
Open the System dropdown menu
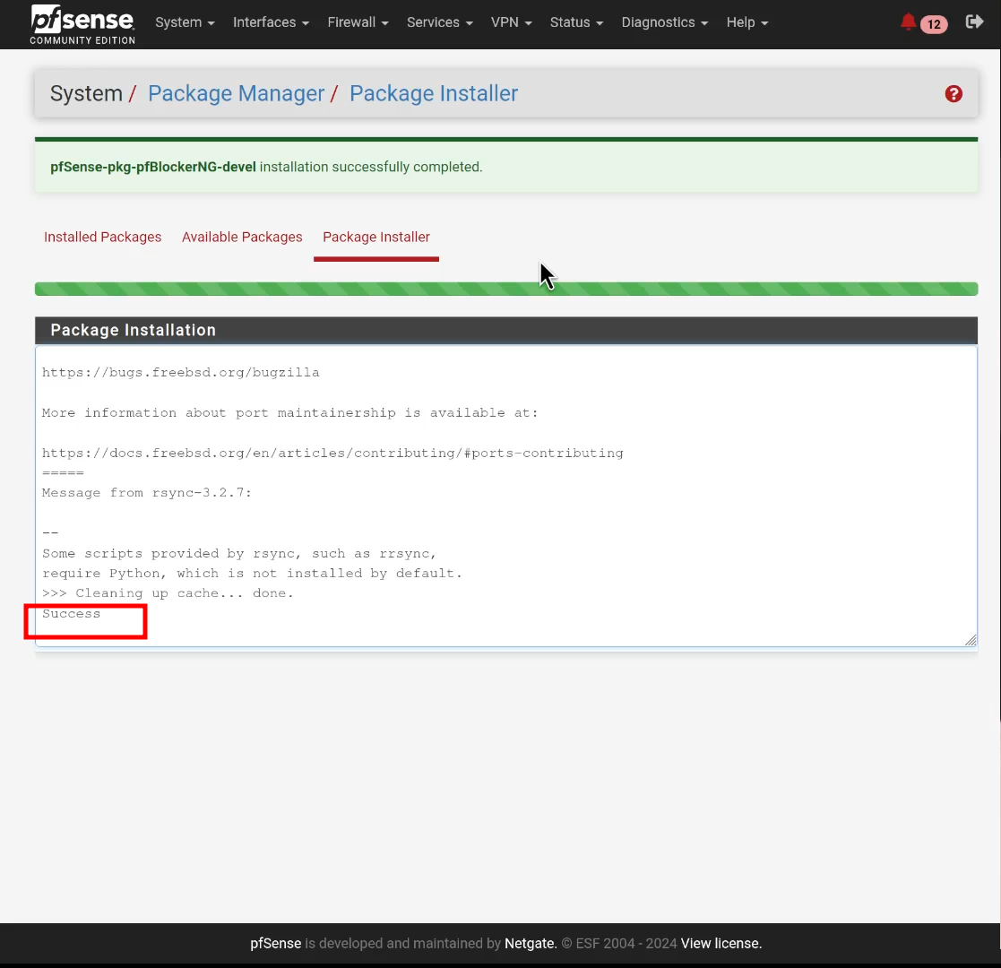(185, 22)
